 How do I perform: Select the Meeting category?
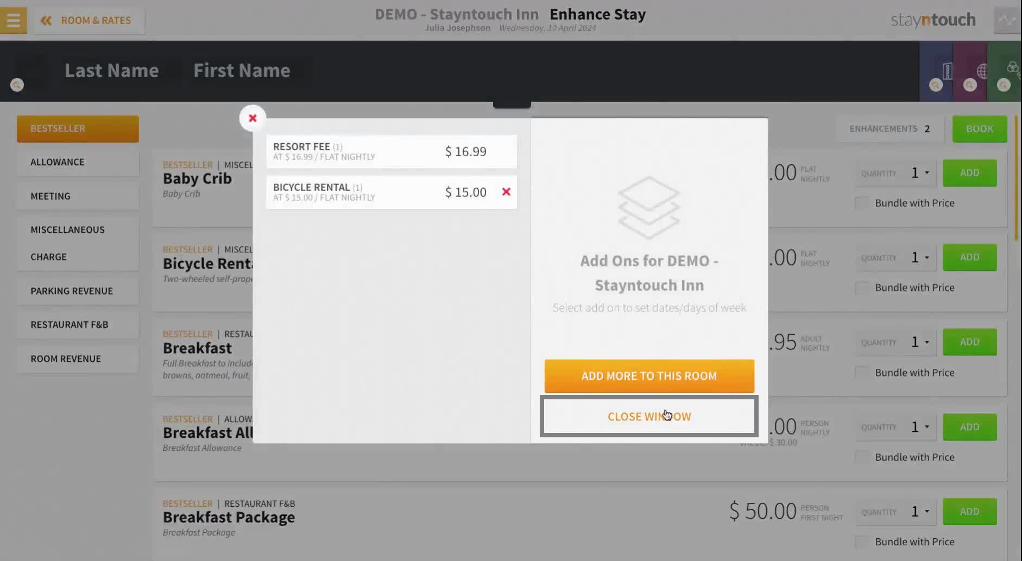pos(78,196)
